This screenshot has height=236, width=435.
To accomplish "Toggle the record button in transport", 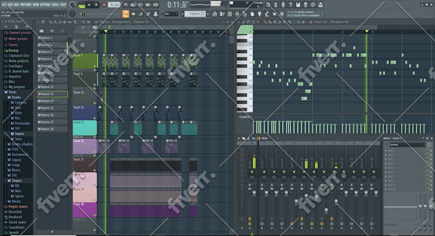I will [104, 4].
